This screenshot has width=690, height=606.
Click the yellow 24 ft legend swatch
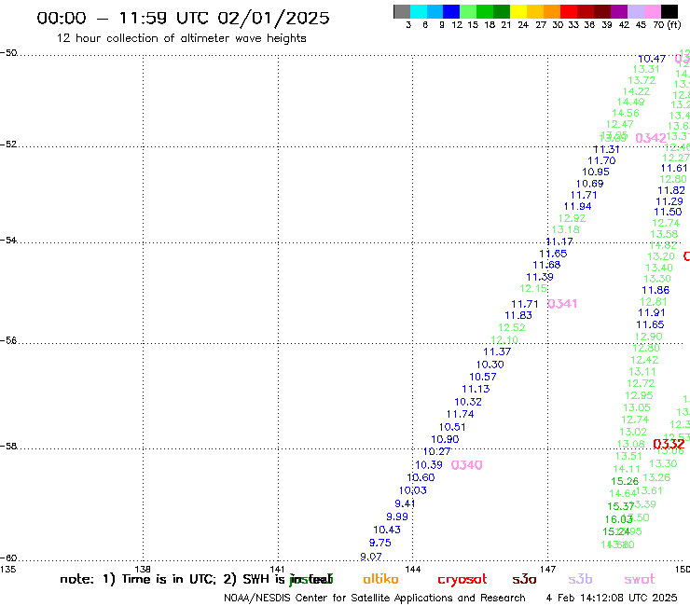518,11
